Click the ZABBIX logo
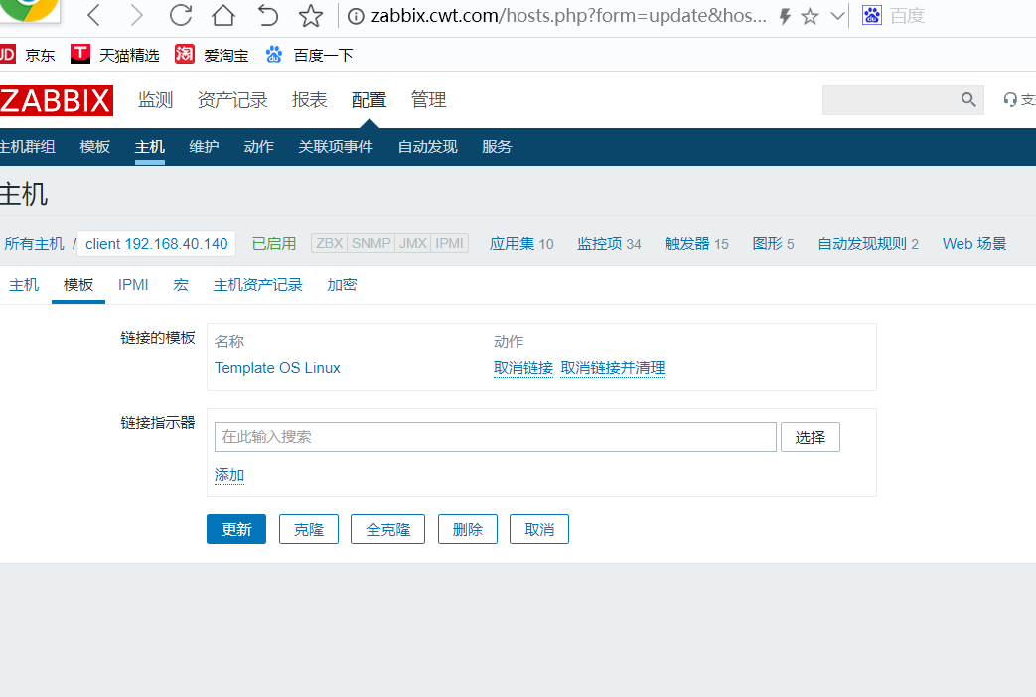Viewport: 1036px width, 697px height. [55, 99]
